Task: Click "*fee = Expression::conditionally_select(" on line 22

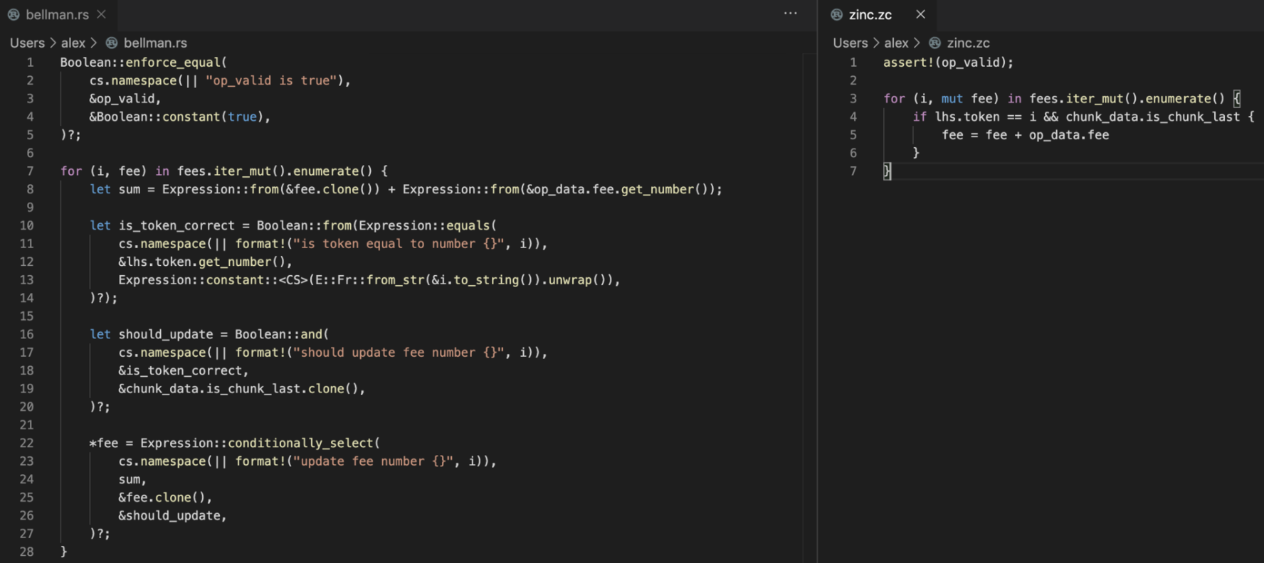Action: click(x=235, y=443)
